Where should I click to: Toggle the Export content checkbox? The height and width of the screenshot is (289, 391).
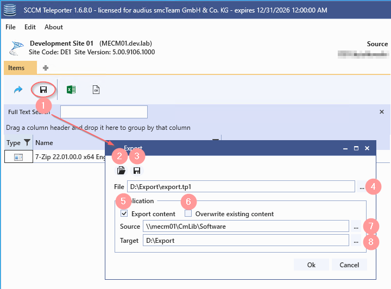[x=124, y=214]
